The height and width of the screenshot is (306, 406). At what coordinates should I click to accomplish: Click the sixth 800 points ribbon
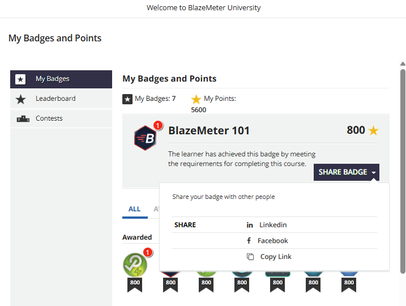[313, 285]
